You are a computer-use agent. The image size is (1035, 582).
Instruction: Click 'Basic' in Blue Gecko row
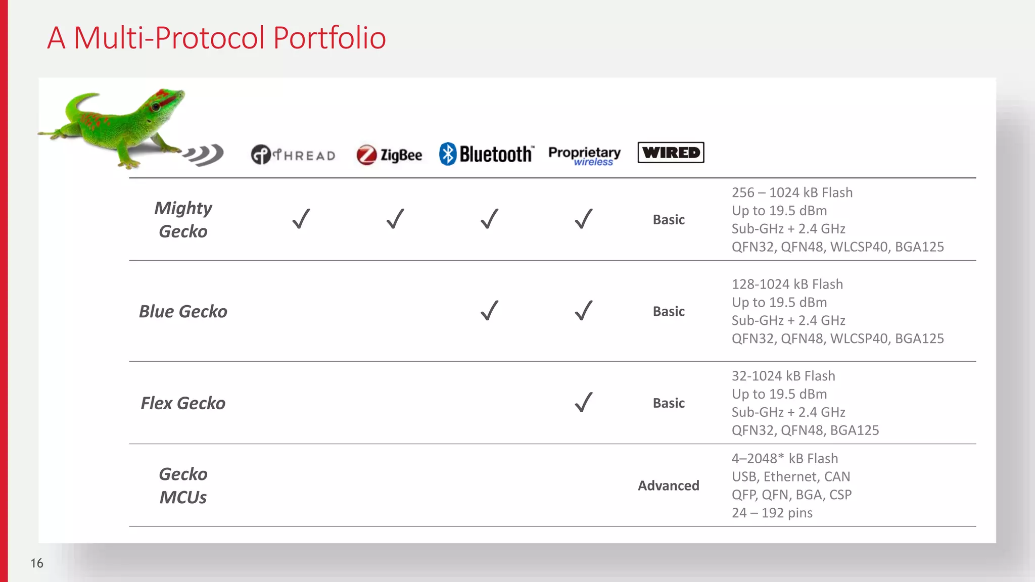click(669, 311)
